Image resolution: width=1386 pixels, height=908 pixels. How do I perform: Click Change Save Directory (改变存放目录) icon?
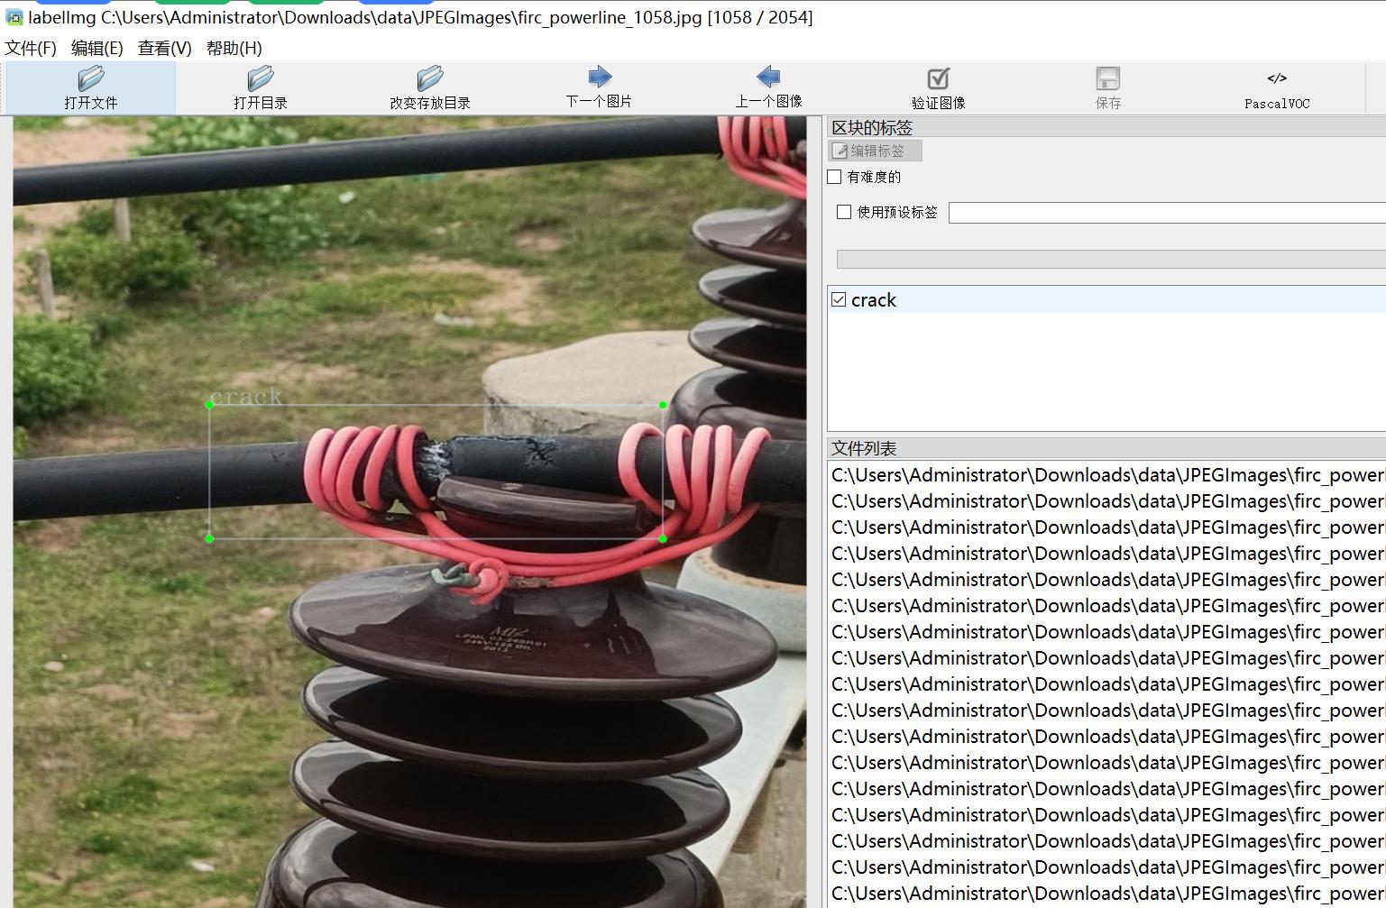pyautogui.click(x=430, y=79)
